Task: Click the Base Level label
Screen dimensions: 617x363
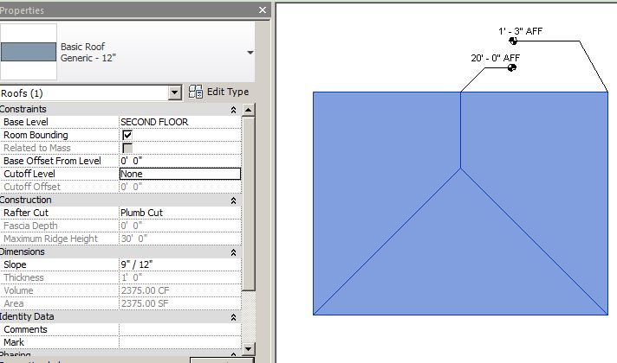Action: [x=26, y=122]
